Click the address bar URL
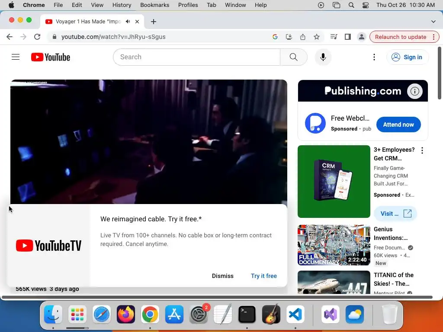The image size is (443, 332). [x=113, y=37]
